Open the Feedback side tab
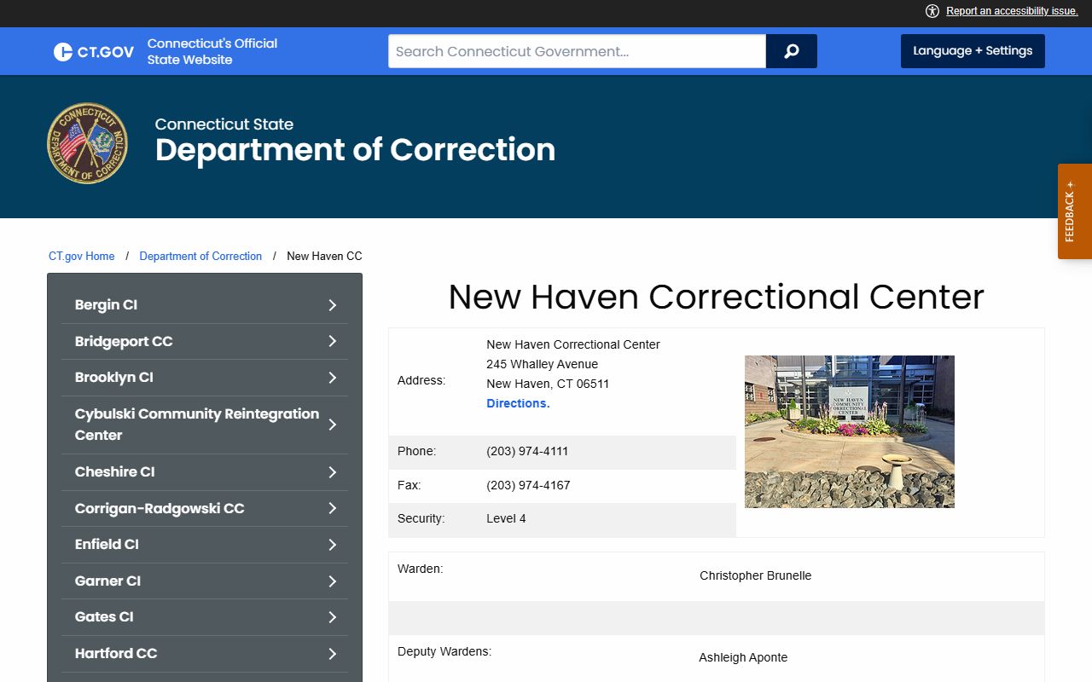Image resolution: width=1092 pixels, height=682 pixels. (x=1075, y=211)
